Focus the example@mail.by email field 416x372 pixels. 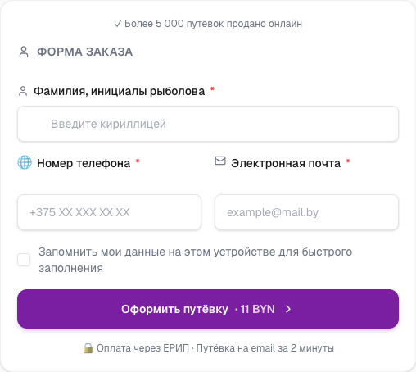306,212
